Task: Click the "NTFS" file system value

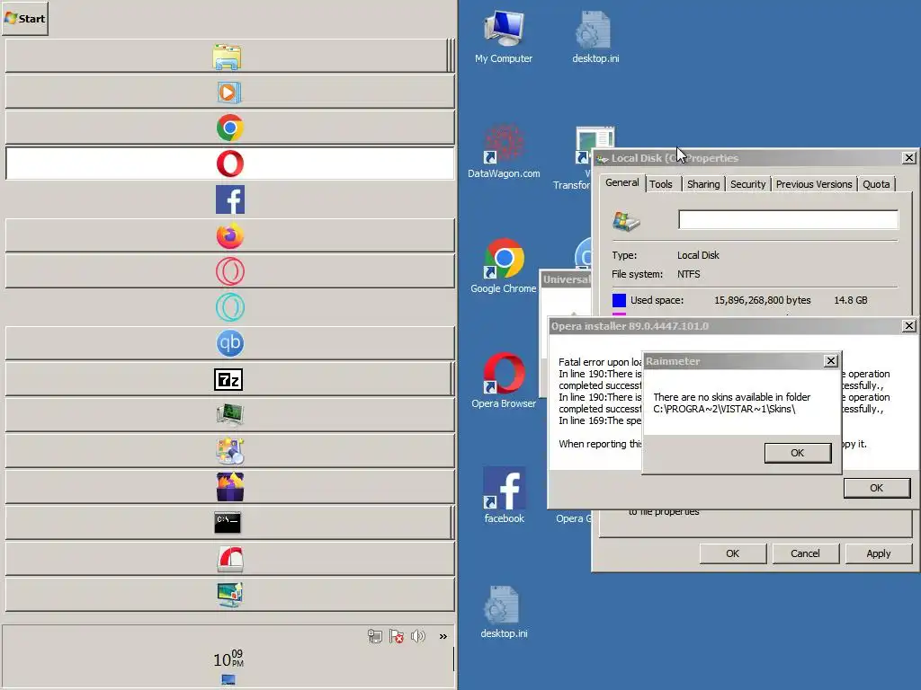Action: pos(688,274)
